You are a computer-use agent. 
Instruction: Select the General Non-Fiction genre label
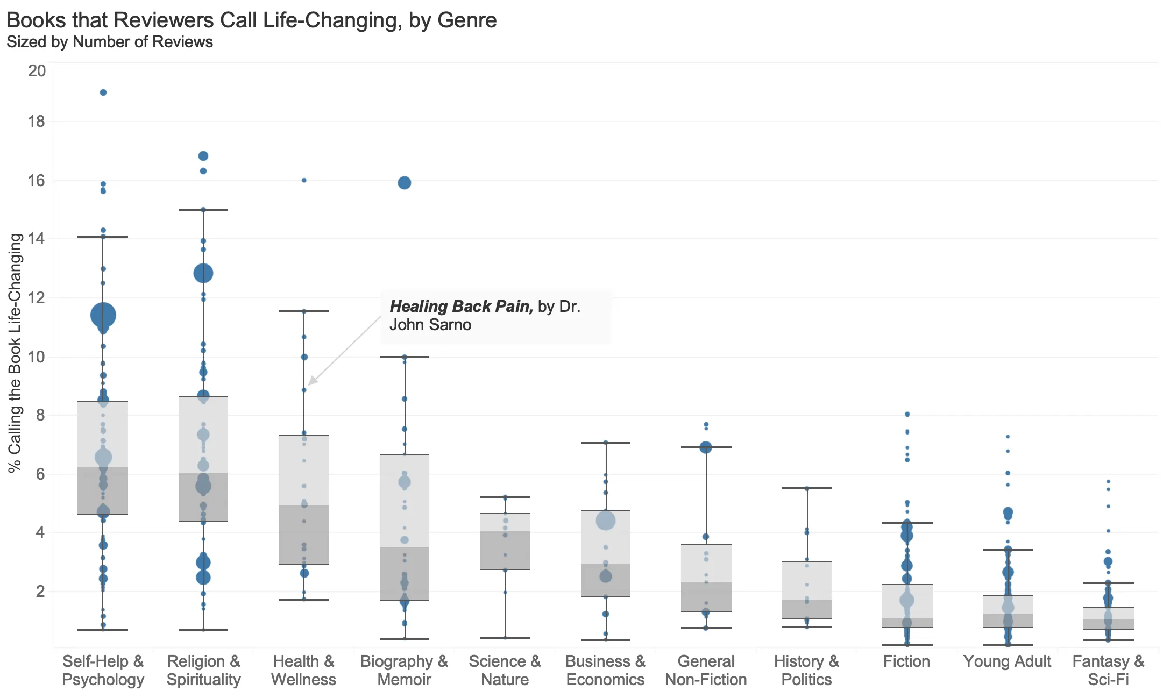tap(706, 670)
